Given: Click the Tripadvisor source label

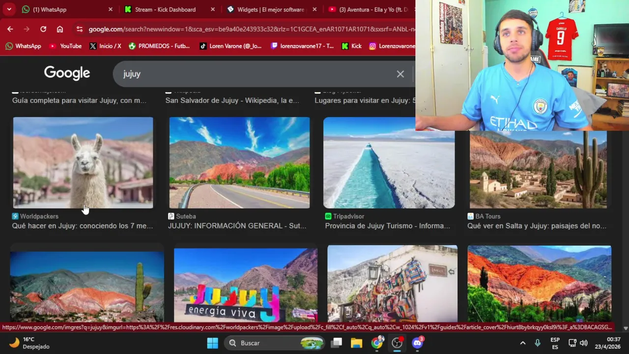Looking at the screenshot, I should [344, 216].
